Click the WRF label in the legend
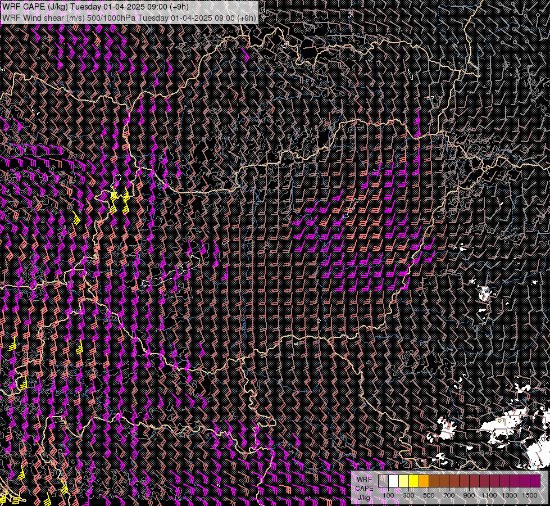 click(364, 480)
